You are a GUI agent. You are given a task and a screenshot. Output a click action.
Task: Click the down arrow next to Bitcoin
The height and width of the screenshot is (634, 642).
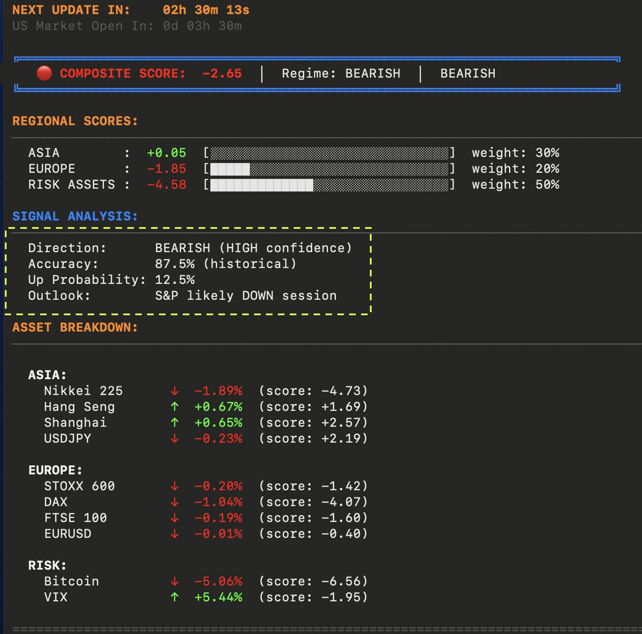click(174, 582)
